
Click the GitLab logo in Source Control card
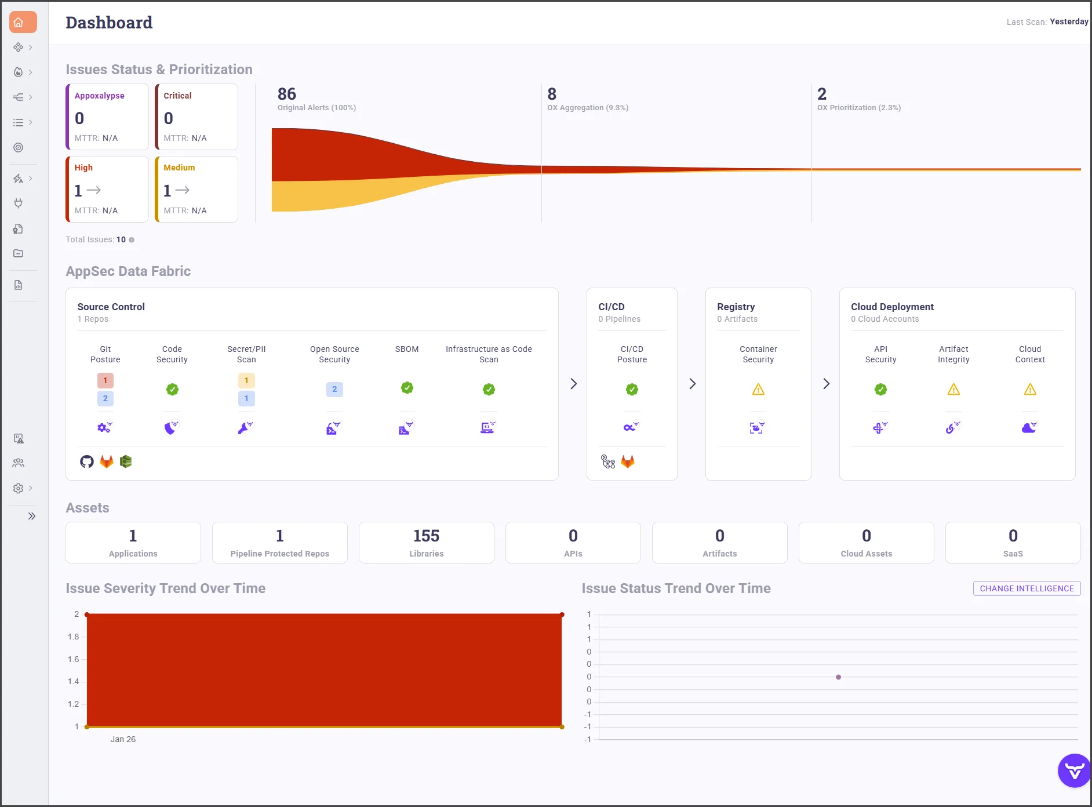click(x=107, y=461)
